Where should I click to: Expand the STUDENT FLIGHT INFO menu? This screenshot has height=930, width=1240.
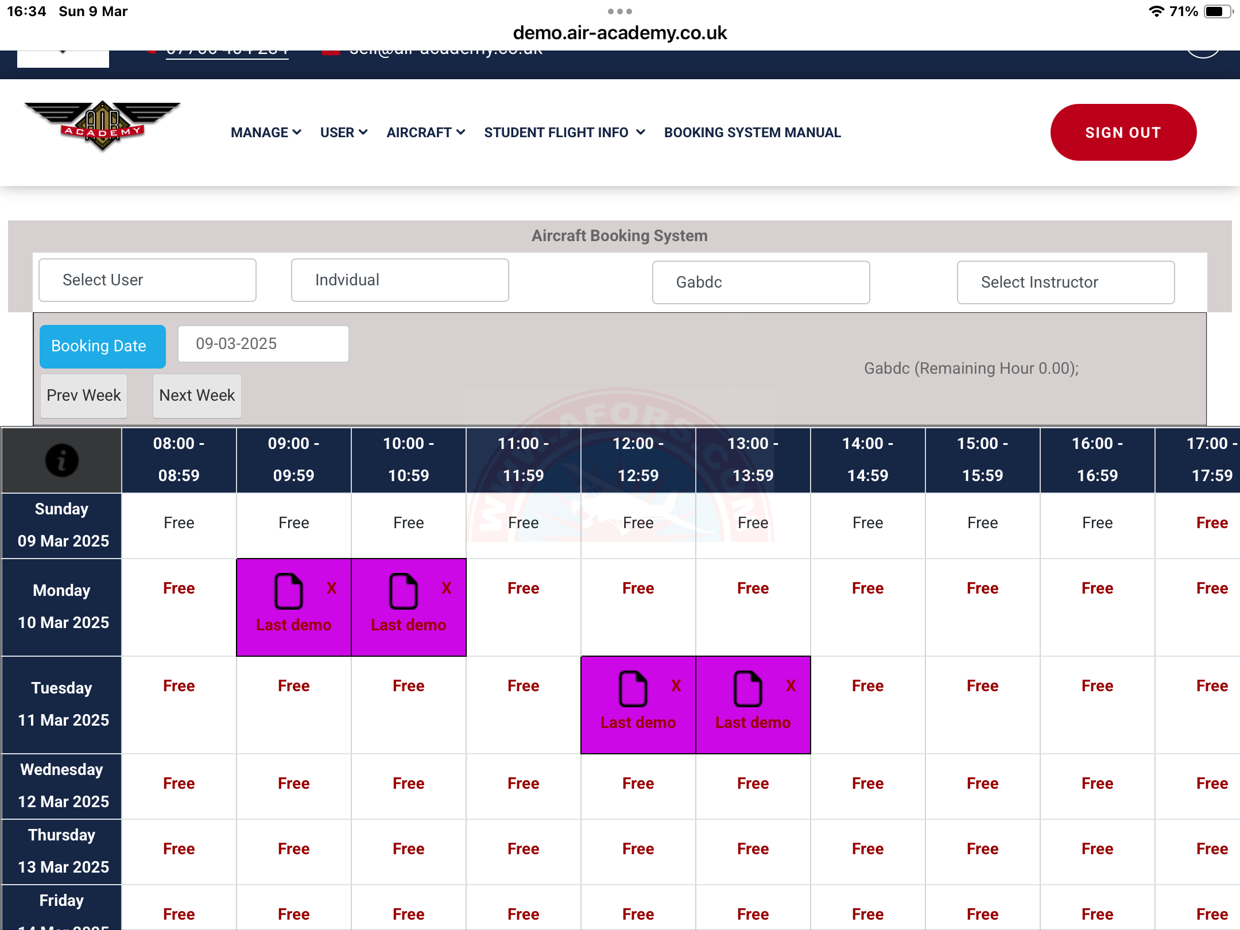coord(564,133)
